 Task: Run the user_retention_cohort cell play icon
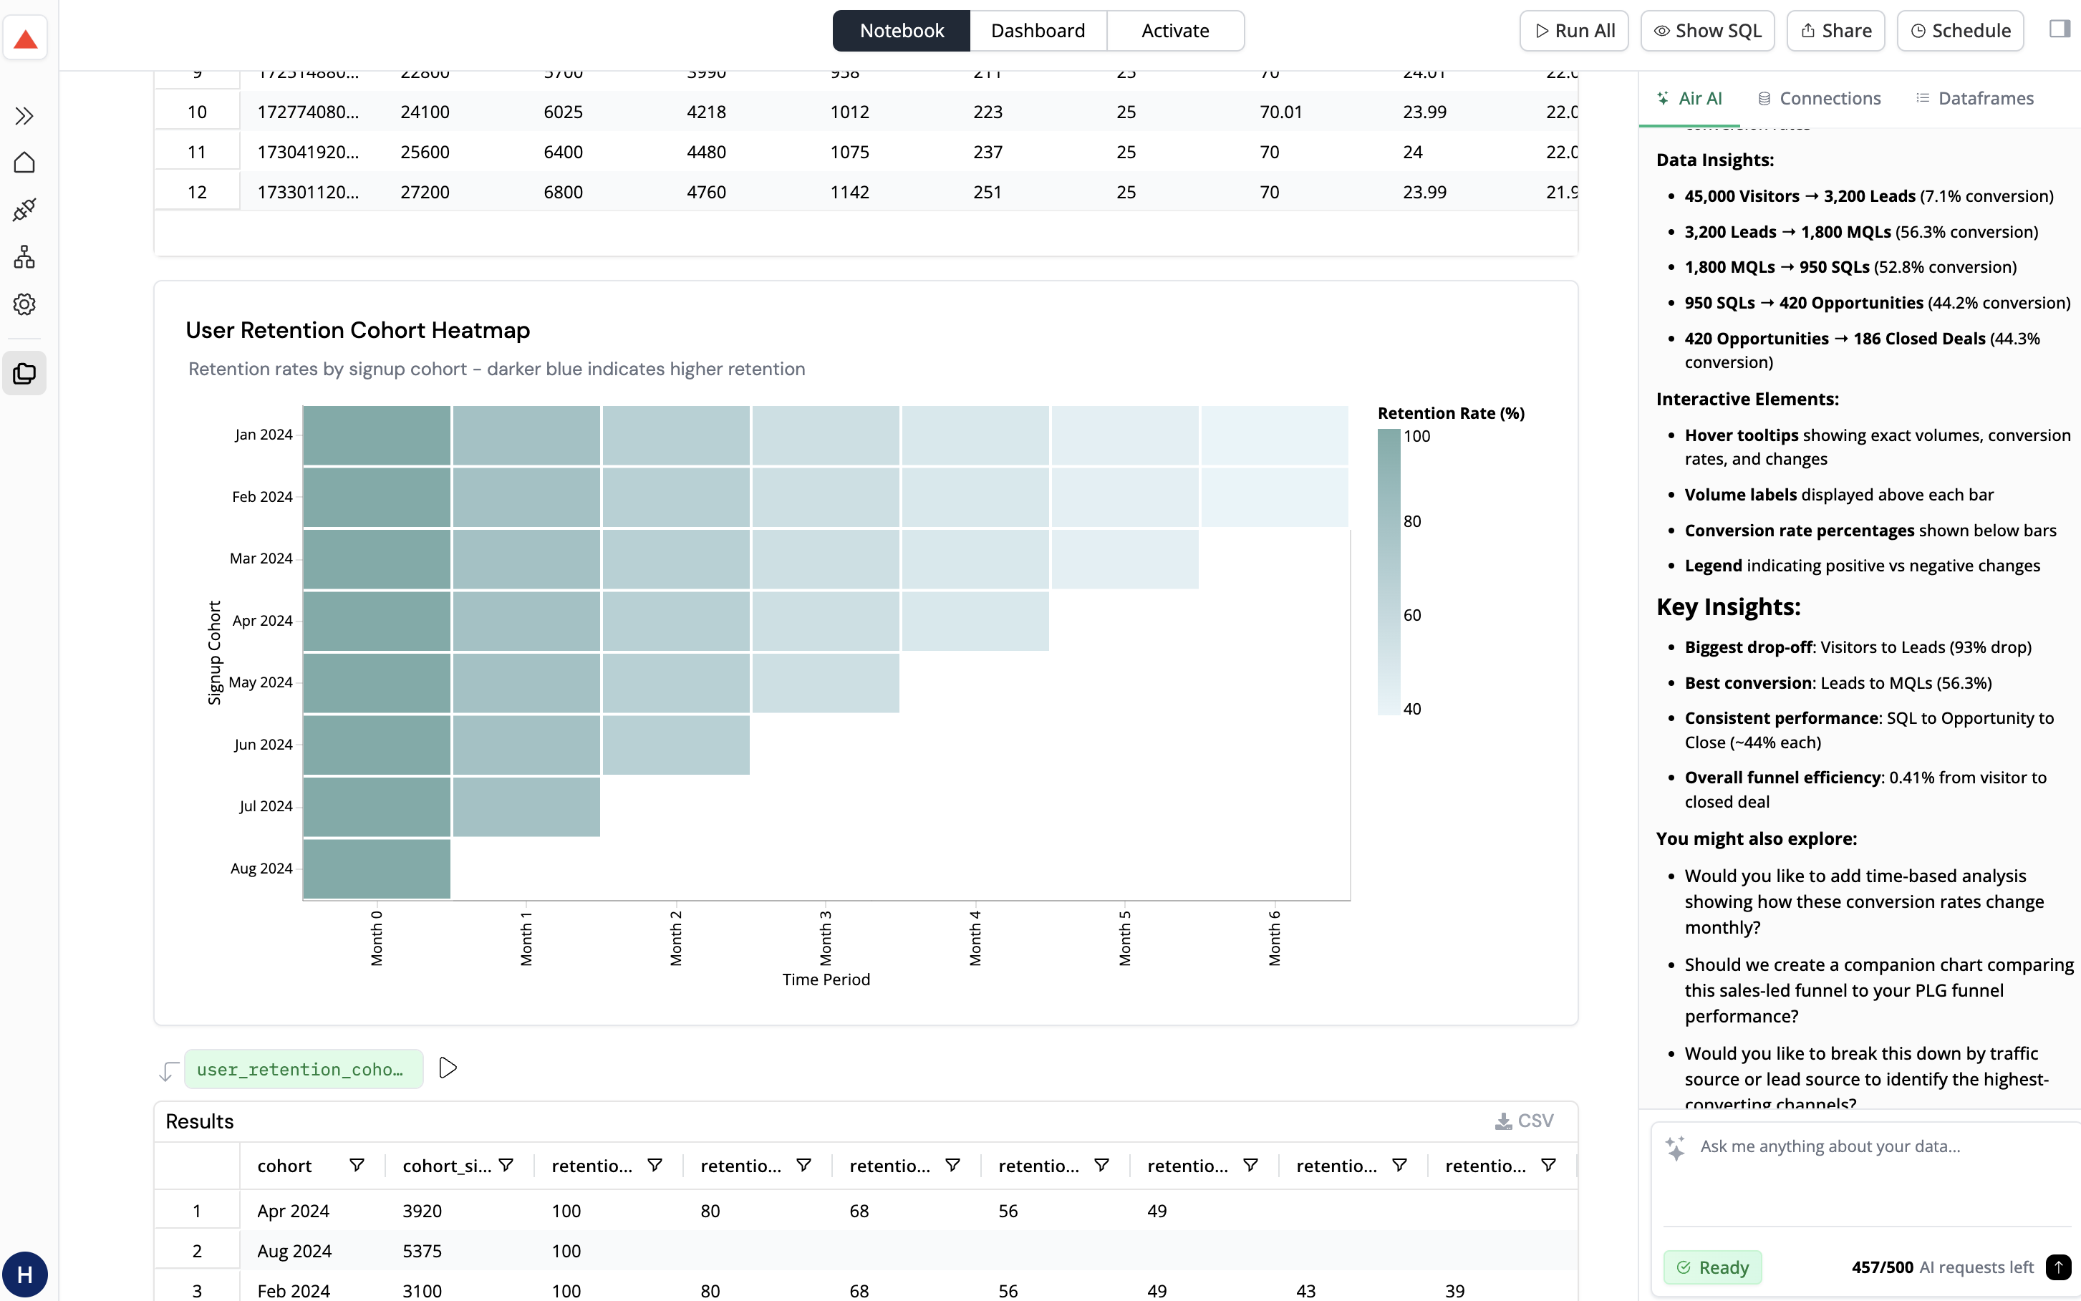448,1068
